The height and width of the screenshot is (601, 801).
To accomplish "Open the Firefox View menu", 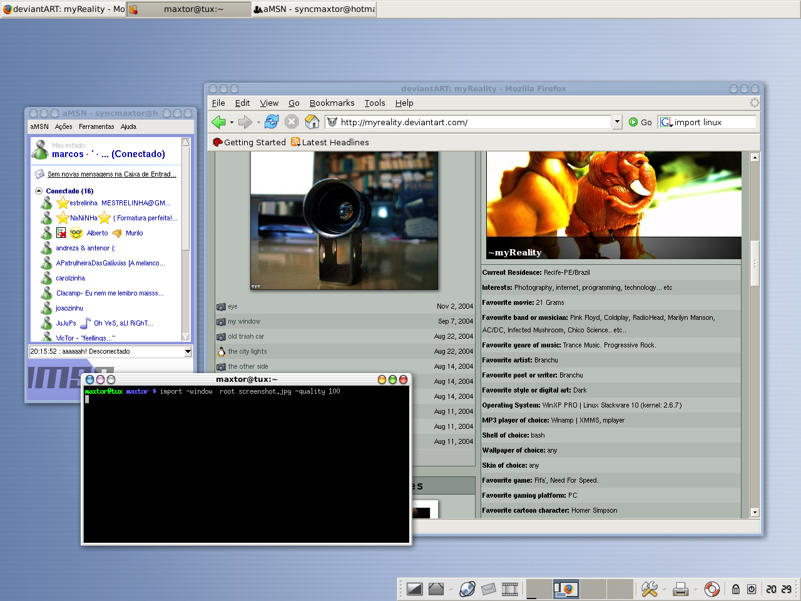I will coord(269,103).
